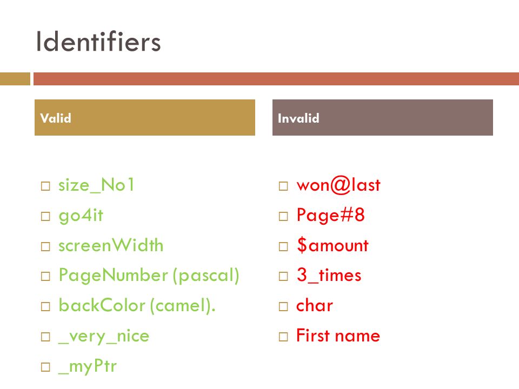This screenshot has height=389, width=519.
Task: Click the square bullet beside size_No1
Action: (x=45, y=186)
